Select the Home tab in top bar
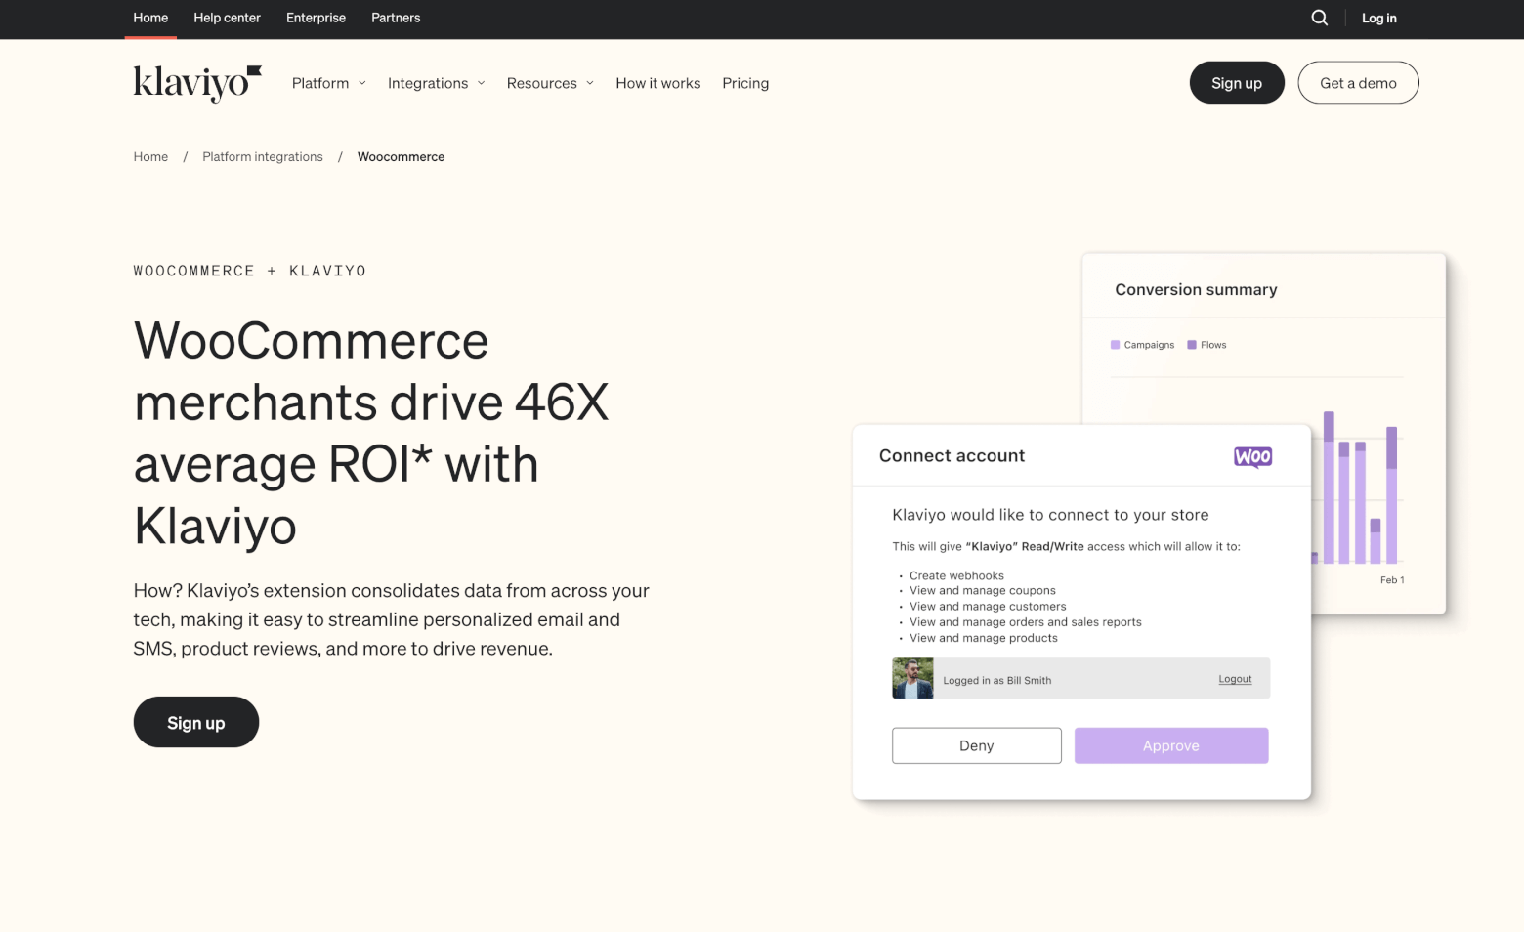 click(150, 18)
